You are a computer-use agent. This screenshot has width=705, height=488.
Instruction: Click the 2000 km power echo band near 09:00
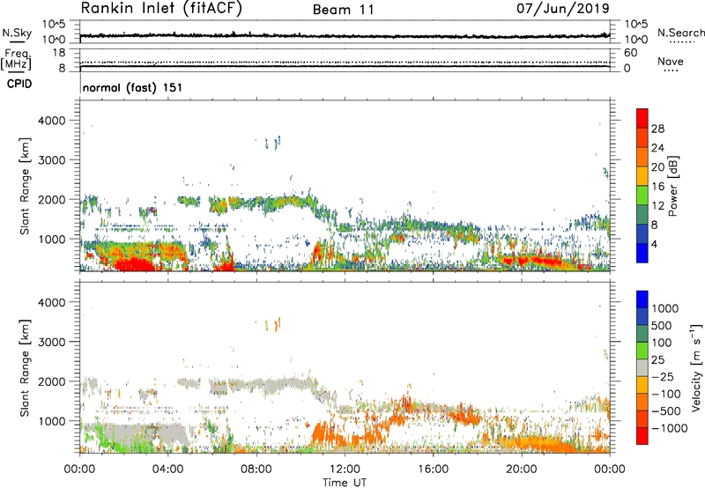point(274,203)
